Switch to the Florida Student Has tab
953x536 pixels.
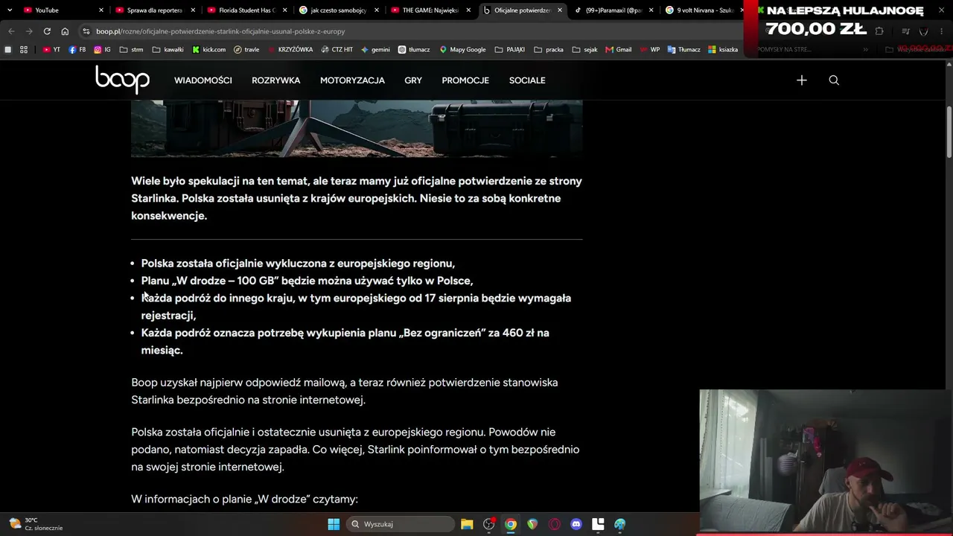(x=246, y=10)
